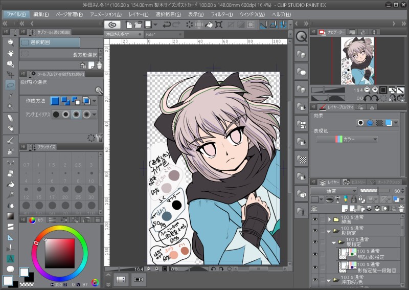The image size is (409, 290).
Task: Toggle visibility of 髪指定 layer folder
Action: coord(315,242)
